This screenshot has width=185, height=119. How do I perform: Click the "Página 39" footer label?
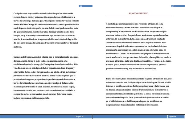[172, 117]
